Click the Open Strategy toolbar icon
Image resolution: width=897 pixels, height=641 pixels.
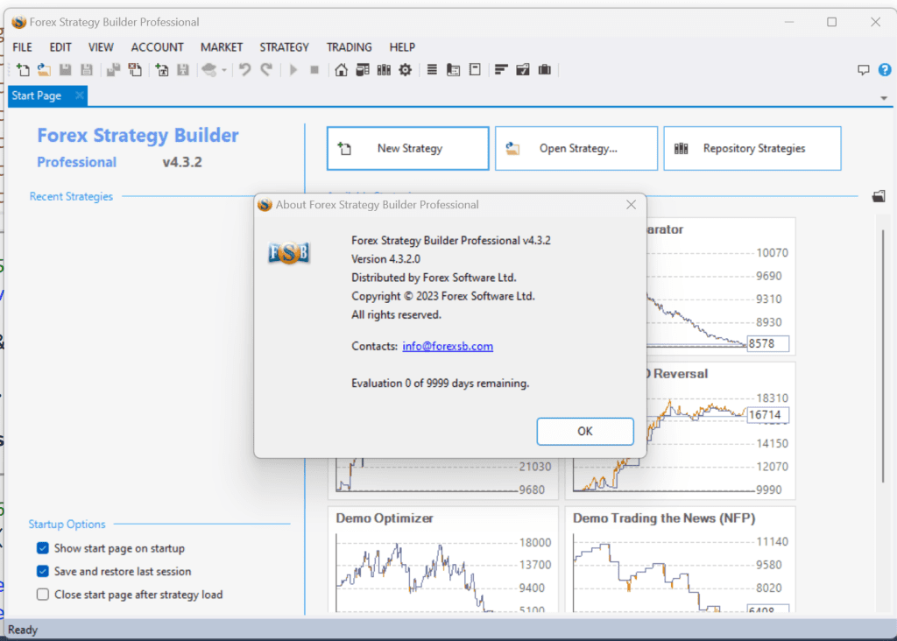(44, 70)
